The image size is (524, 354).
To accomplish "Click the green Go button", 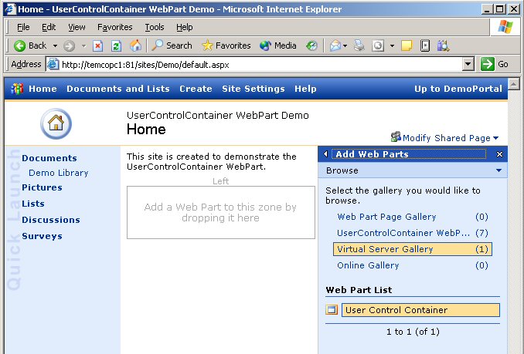I will (x=495, y=64).
